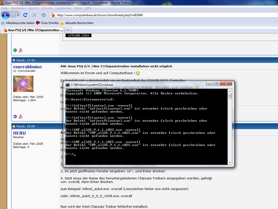
Task: Click the cmd window scrollbar thumb
Action: tap(230, 96)
